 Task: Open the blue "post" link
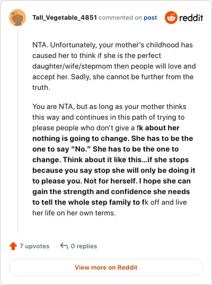150,18
